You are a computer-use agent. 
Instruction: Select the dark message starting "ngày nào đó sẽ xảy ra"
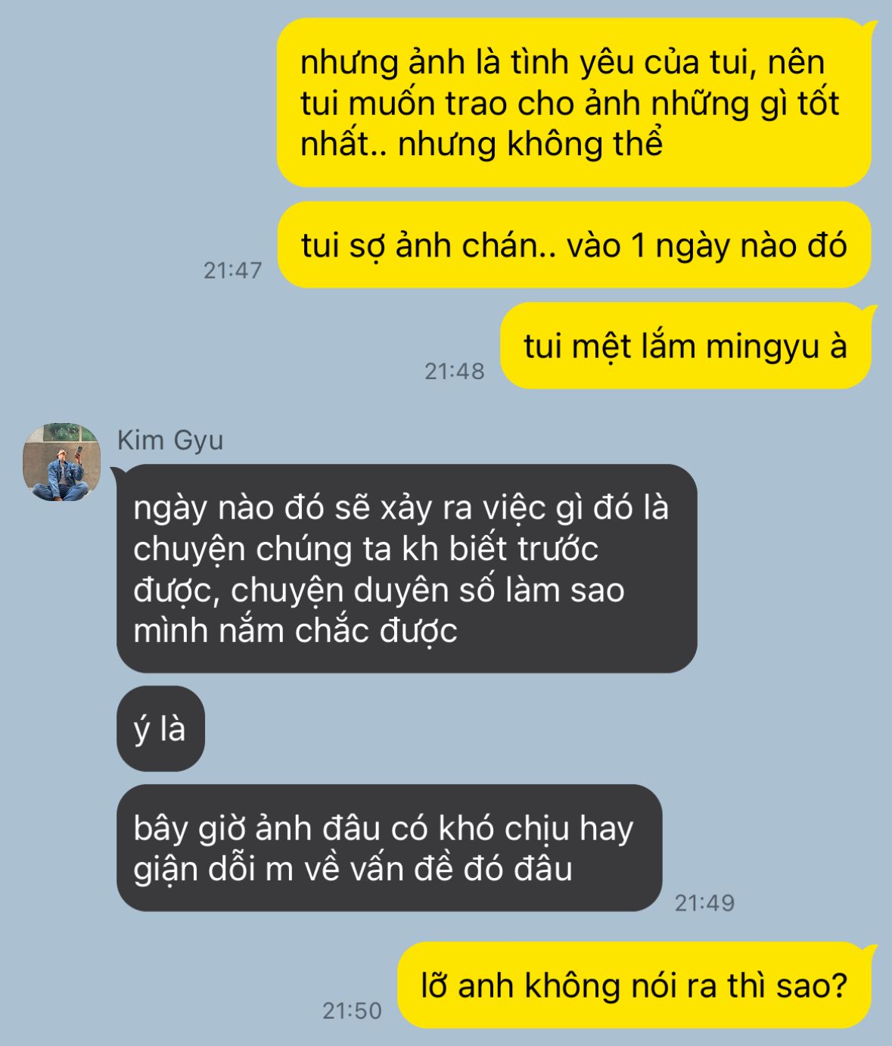[406, 568]
